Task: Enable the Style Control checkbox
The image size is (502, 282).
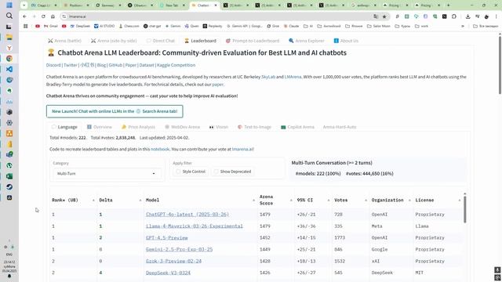Action: click(x=178, y=172)
